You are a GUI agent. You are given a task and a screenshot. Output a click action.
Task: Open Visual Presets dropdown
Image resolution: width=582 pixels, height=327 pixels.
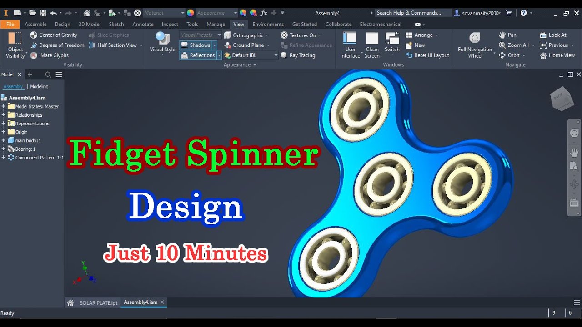click(201, 35)
